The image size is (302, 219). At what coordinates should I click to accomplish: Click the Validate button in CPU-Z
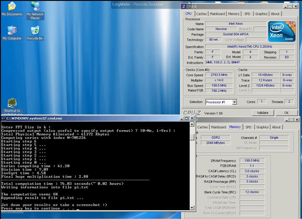tap(263, 113)
